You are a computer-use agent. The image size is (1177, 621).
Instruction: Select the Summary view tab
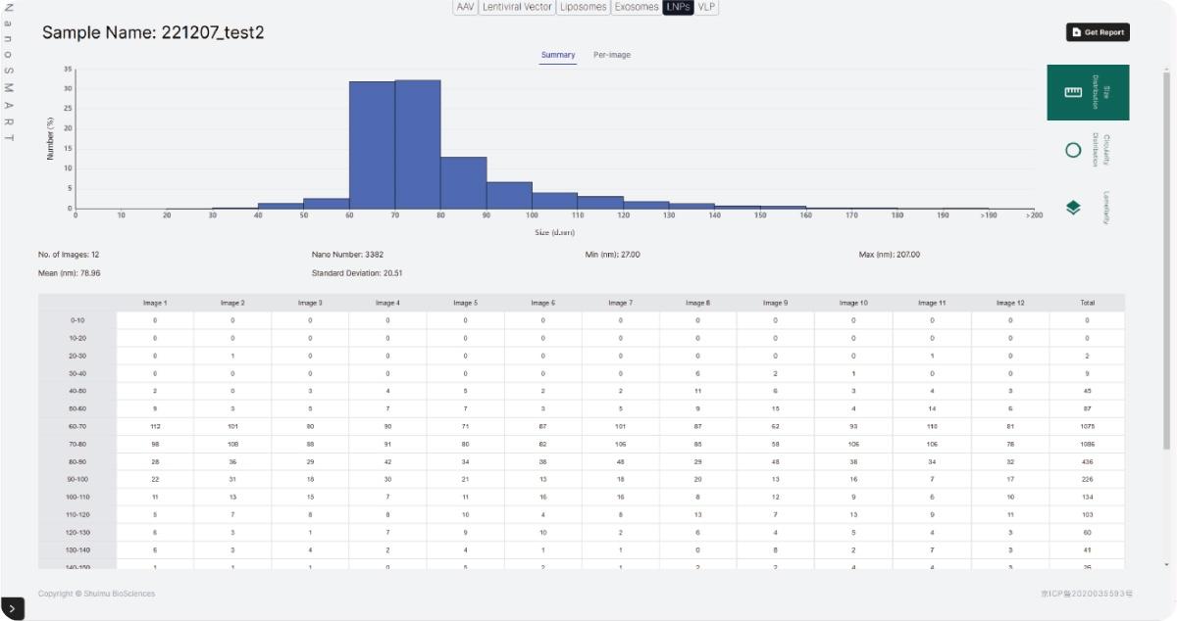558,55
